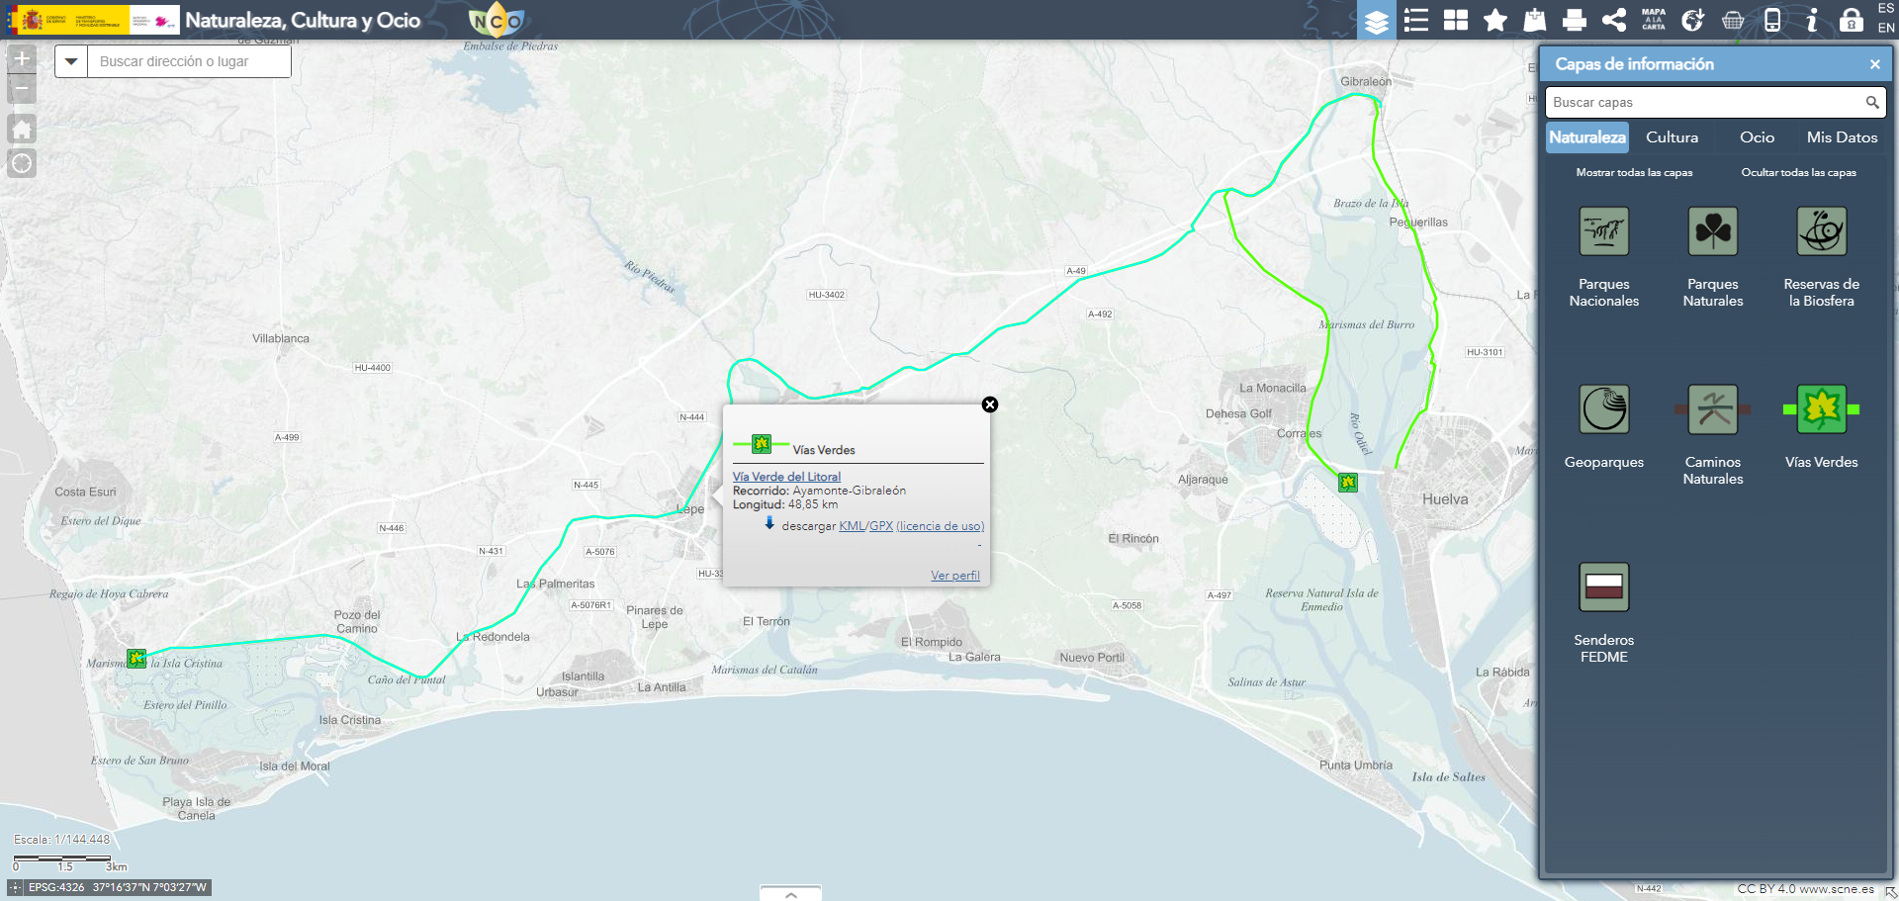Click the print icon
The width and height of the screenshot is (1899, 901).
pos(1575,20)
